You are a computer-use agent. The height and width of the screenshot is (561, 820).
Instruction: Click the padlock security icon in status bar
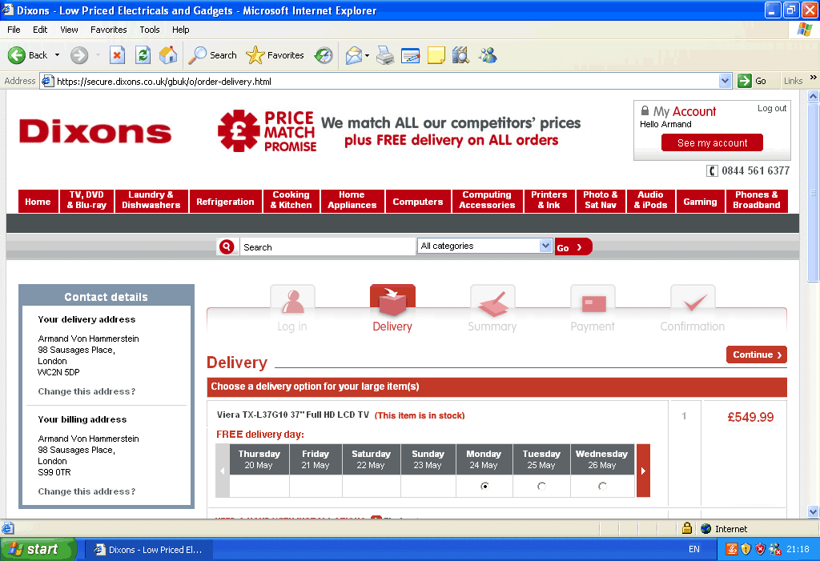pos(687,528)
